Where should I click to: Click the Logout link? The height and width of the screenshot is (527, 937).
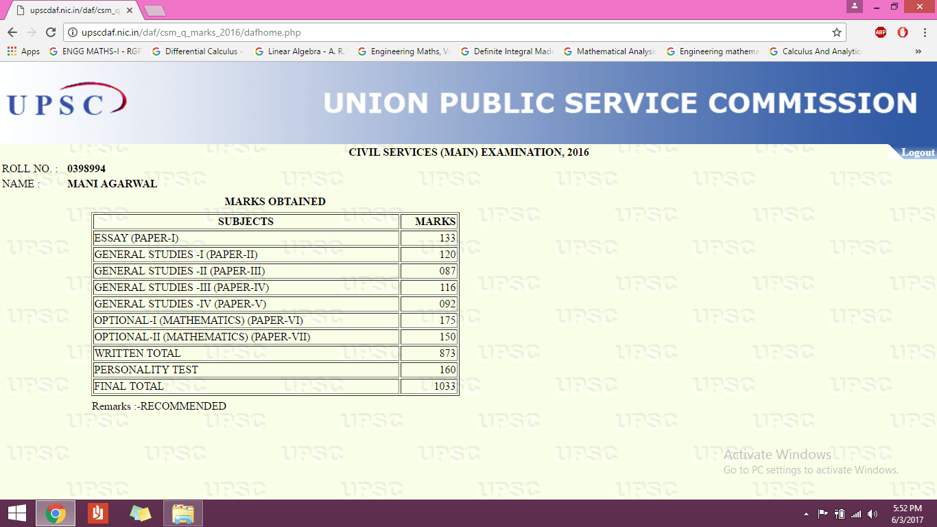click(x=918, y=152)
